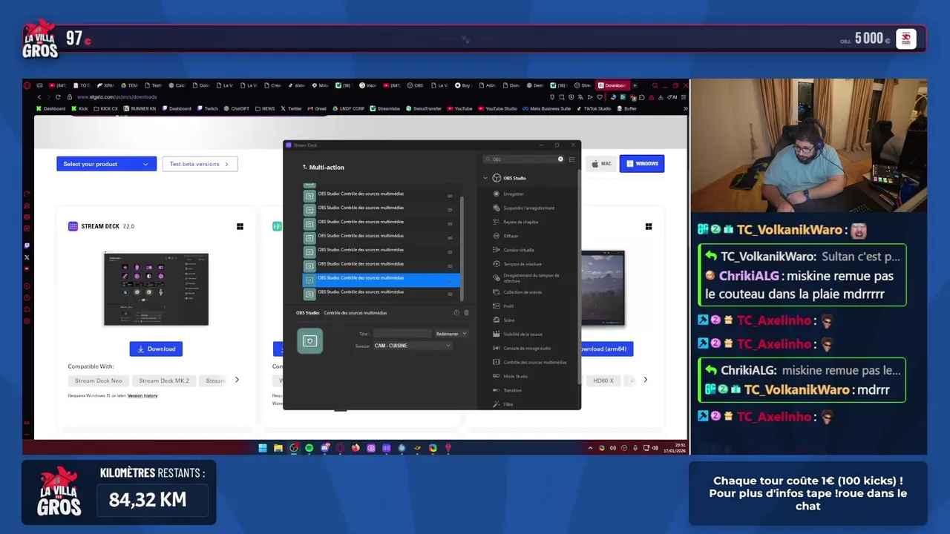Click the large teal action icon preview
The image size is (950, 534).
point(310,340)
